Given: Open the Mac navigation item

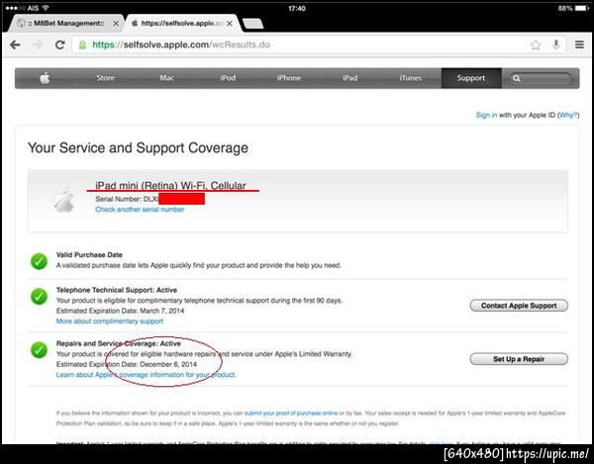Looking at the screenshot, I should point(166,78).
